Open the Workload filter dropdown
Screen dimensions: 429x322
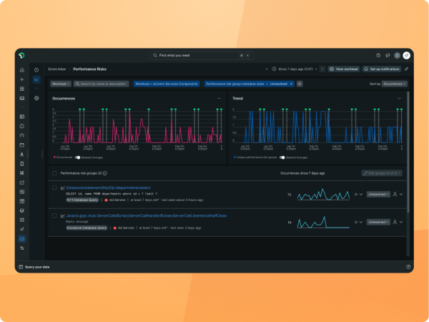tap(60, 84)
